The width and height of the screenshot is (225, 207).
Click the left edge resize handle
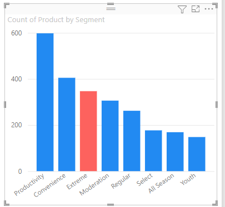click(5, 105)
